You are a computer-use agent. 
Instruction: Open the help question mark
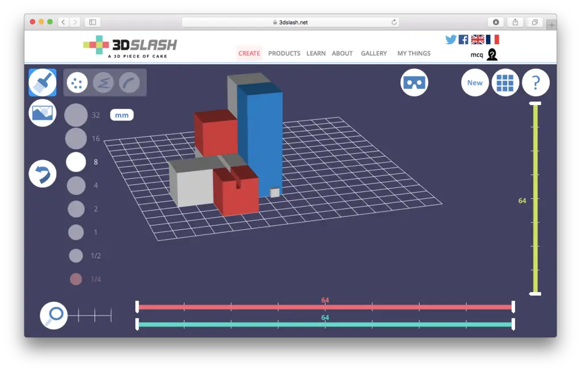[x=536, y=83]
